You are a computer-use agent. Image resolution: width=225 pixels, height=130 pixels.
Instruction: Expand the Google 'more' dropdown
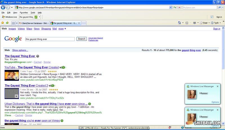point(62,29)
